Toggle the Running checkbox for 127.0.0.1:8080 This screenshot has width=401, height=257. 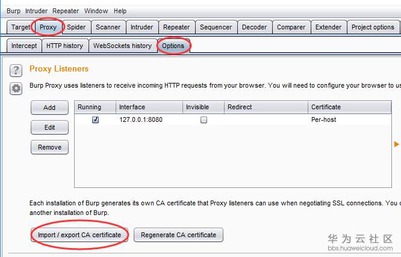pos(95,119)
